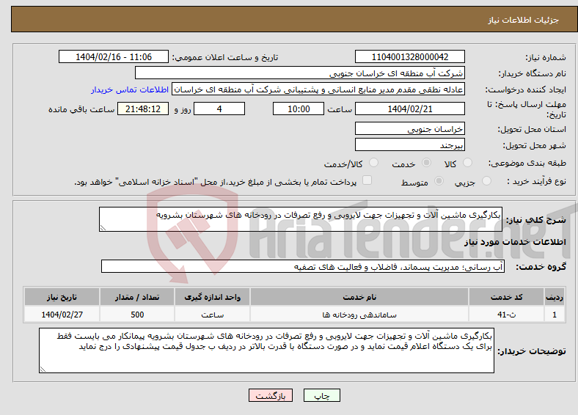Toggle the اسناد خزانه اسلامی payment checkbox

pos(367,180)
